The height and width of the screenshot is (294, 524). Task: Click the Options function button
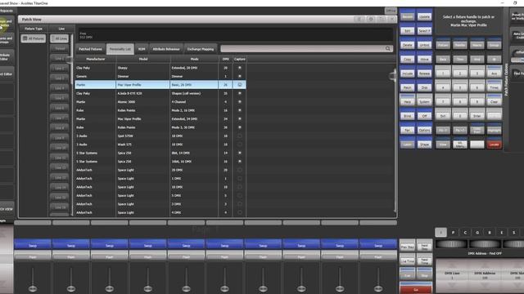click(424, 130)
